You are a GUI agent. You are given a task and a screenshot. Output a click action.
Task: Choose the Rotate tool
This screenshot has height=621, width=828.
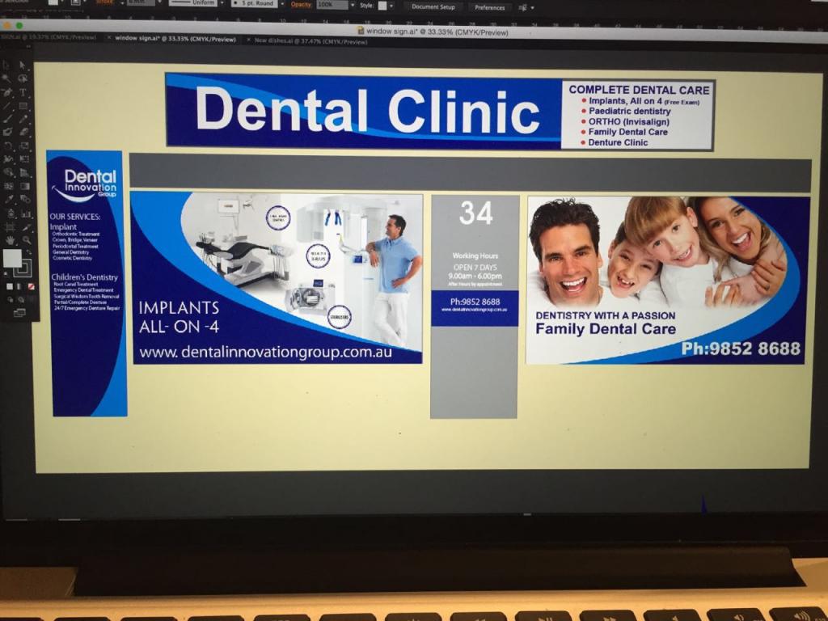pyautogui.click(x=7, y=146)
